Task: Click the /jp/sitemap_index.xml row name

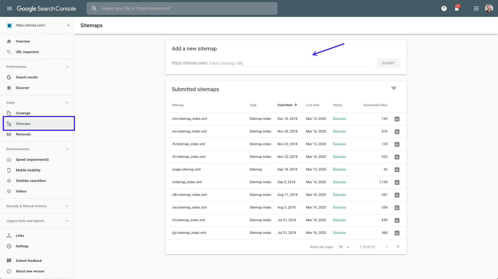Action: click(189, 233)
